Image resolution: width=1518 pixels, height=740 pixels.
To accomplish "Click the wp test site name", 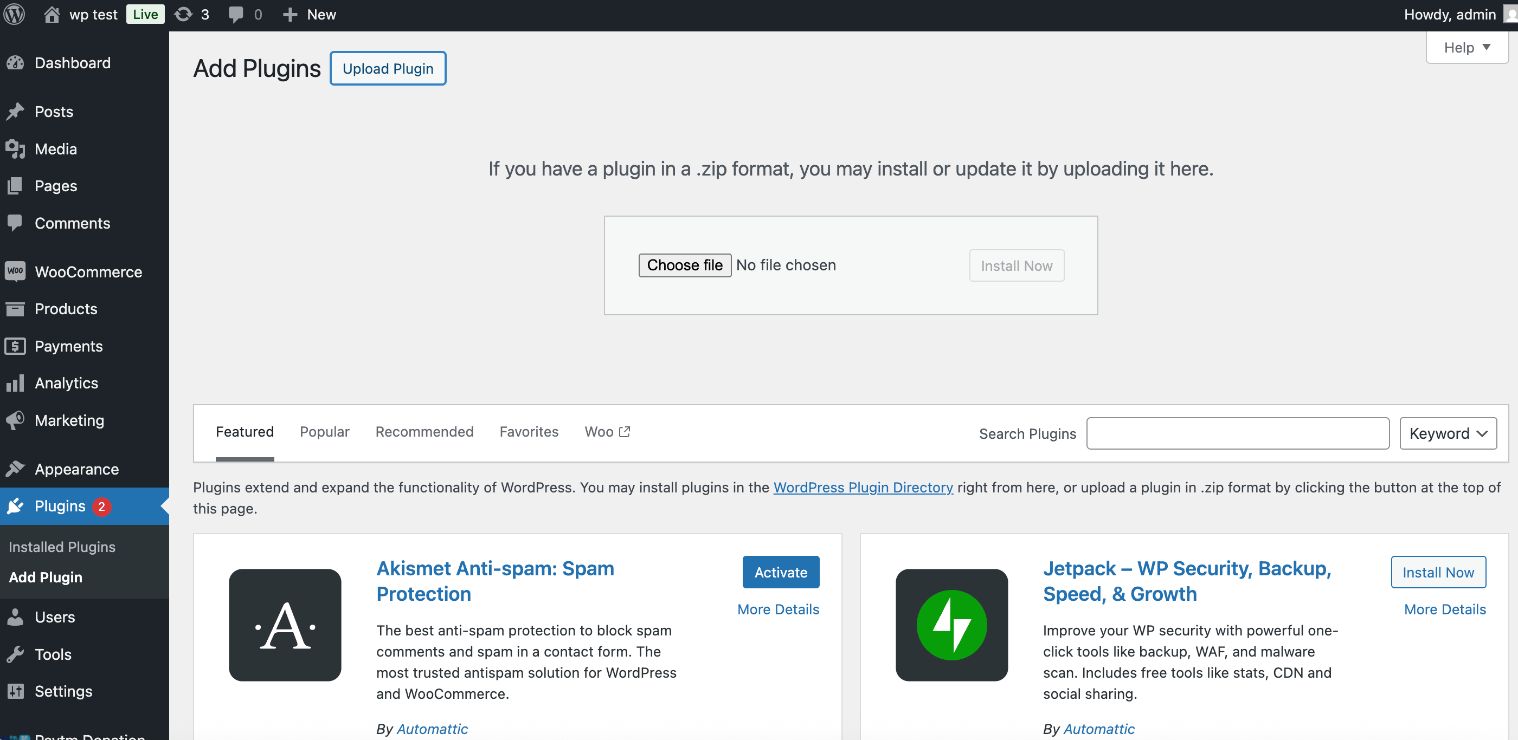I will [93, 14].
